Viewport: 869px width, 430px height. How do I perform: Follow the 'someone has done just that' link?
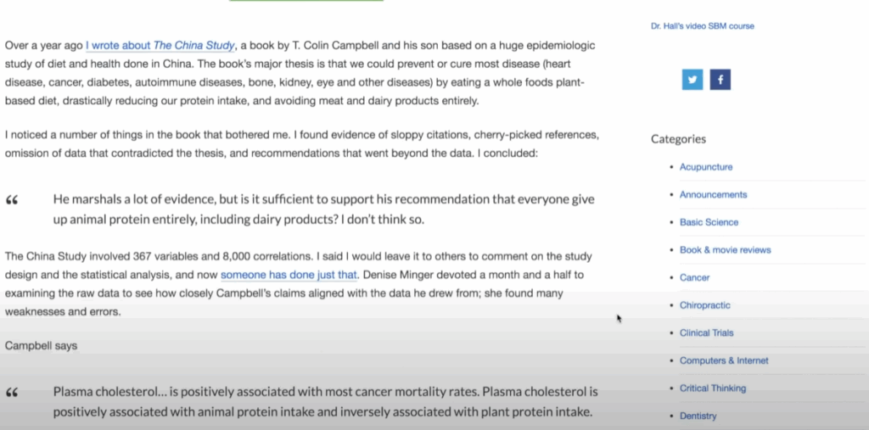tap(289, 275)
